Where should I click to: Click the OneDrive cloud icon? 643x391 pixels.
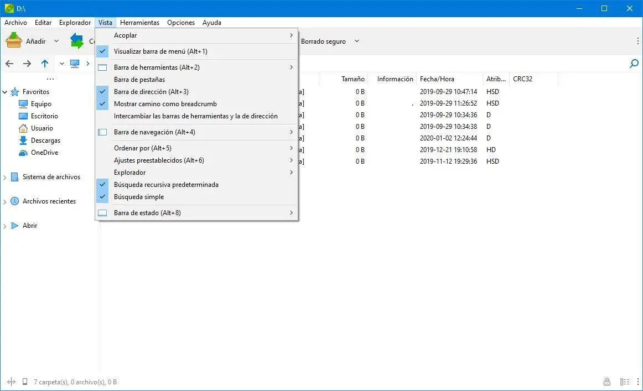pyautogui.click(x=23, y=153)
